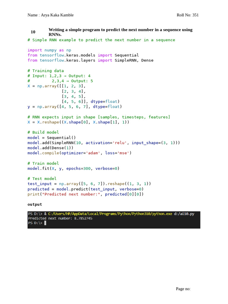Click the '# Training data' comment
Viewport: 228px width, 304px height.
pyautogui.click(x=45, y=71)
